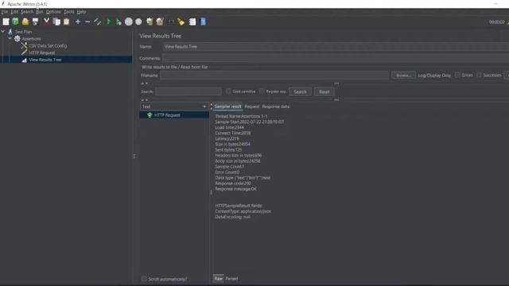
Task: Click the Save test plan icon
Action: (x=35, y=21)
